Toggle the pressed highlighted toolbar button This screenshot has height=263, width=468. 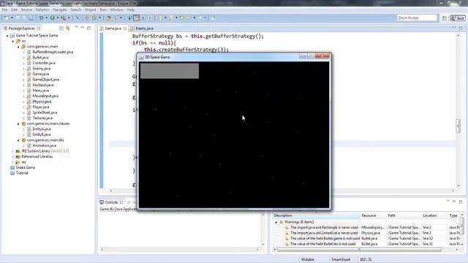(137, 18)
